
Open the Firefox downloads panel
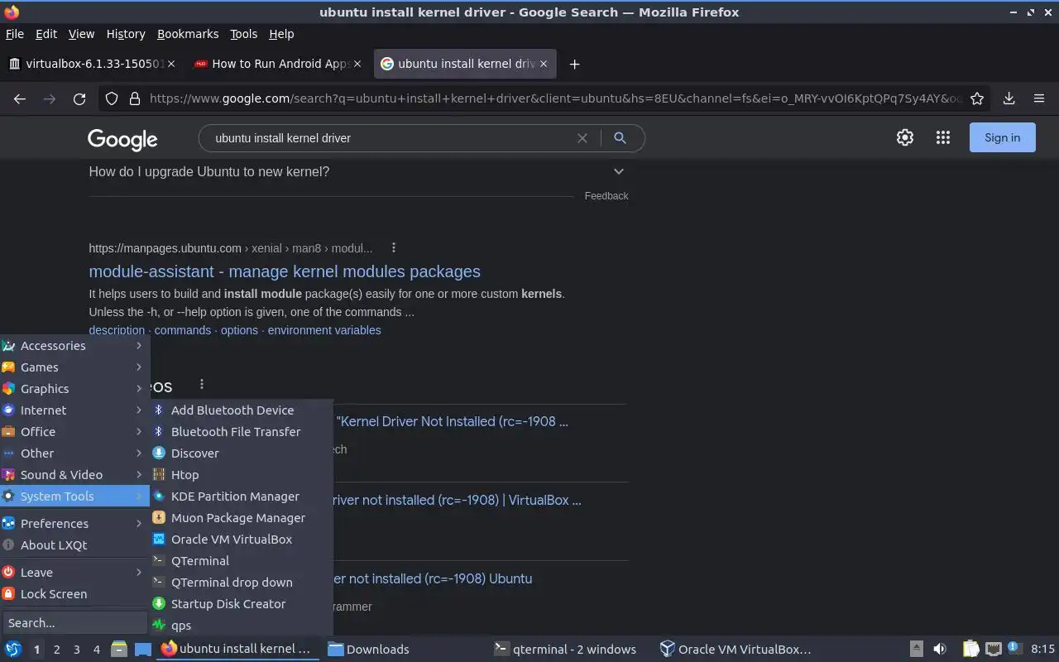(1009, 98)
